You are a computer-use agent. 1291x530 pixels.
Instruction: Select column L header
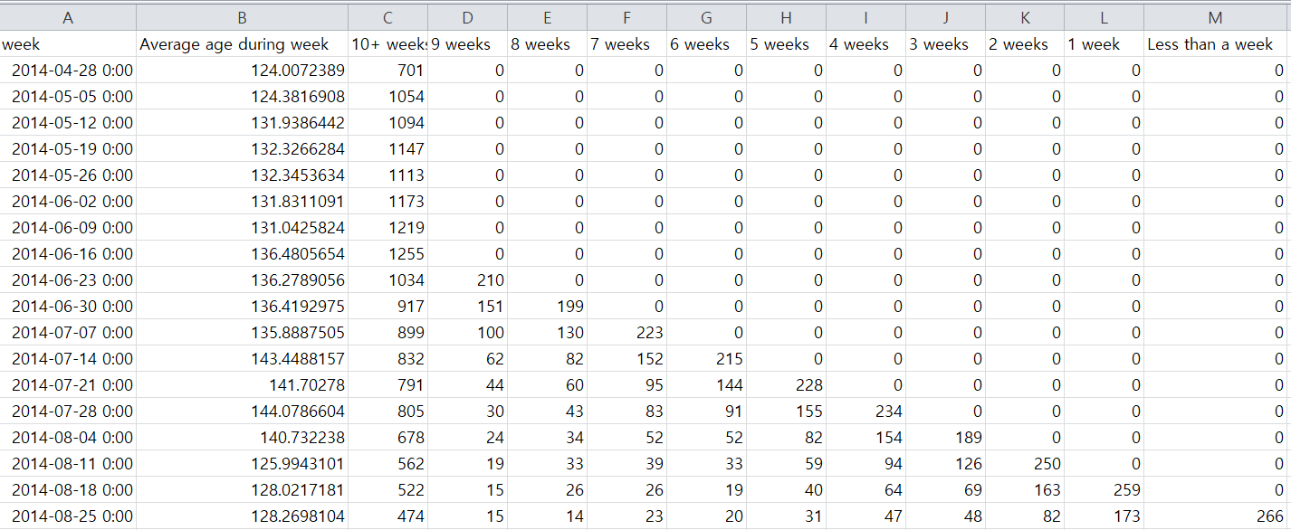point(1104,17)
